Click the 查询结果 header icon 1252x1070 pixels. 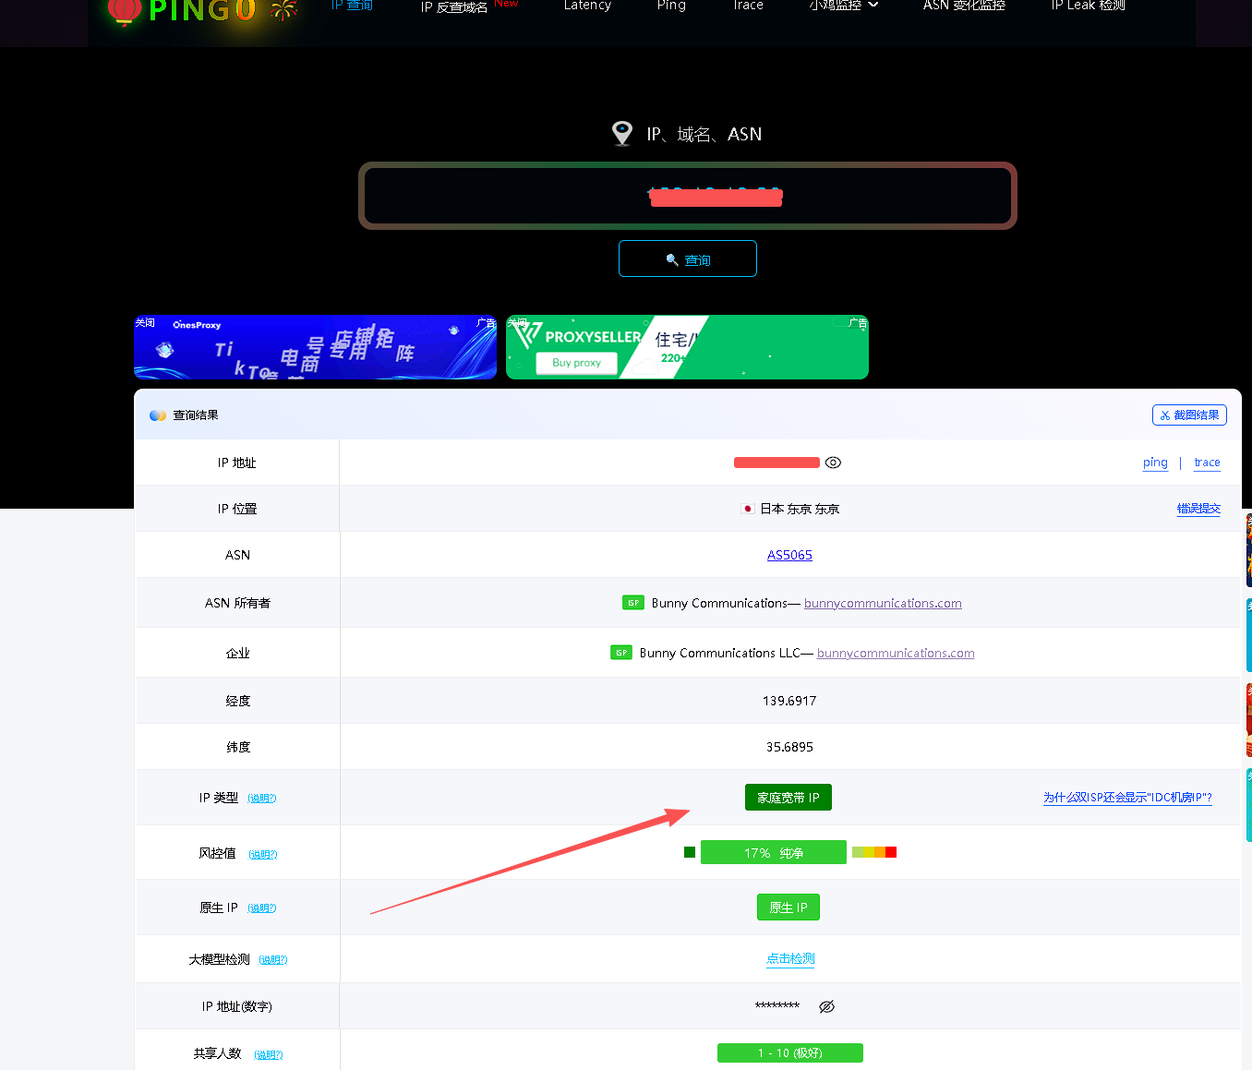(x=158, y=415)
